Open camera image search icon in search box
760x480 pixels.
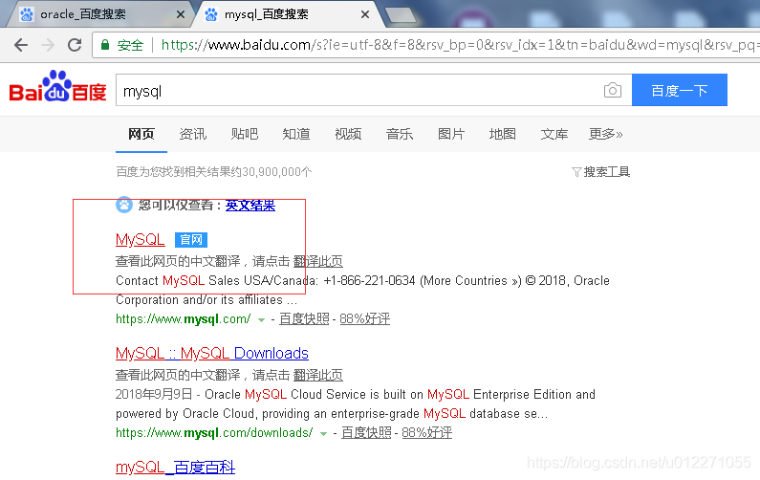[613, 90]
